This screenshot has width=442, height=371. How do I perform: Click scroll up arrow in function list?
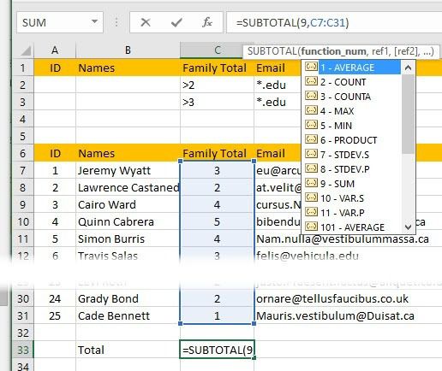(x=409, y=68)
